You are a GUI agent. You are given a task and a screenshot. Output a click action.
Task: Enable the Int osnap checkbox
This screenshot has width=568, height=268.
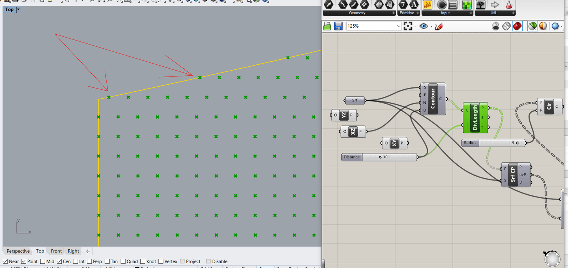click(x=76, y=261)
